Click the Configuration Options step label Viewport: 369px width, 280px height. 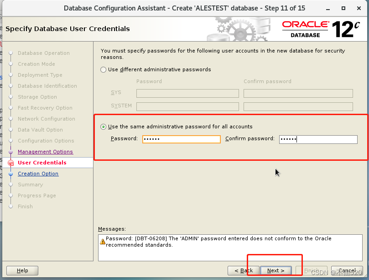coord(46,141)
